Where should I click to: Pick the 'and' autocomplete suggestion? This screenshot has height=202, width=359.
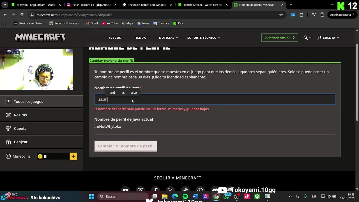coord(112,93)
